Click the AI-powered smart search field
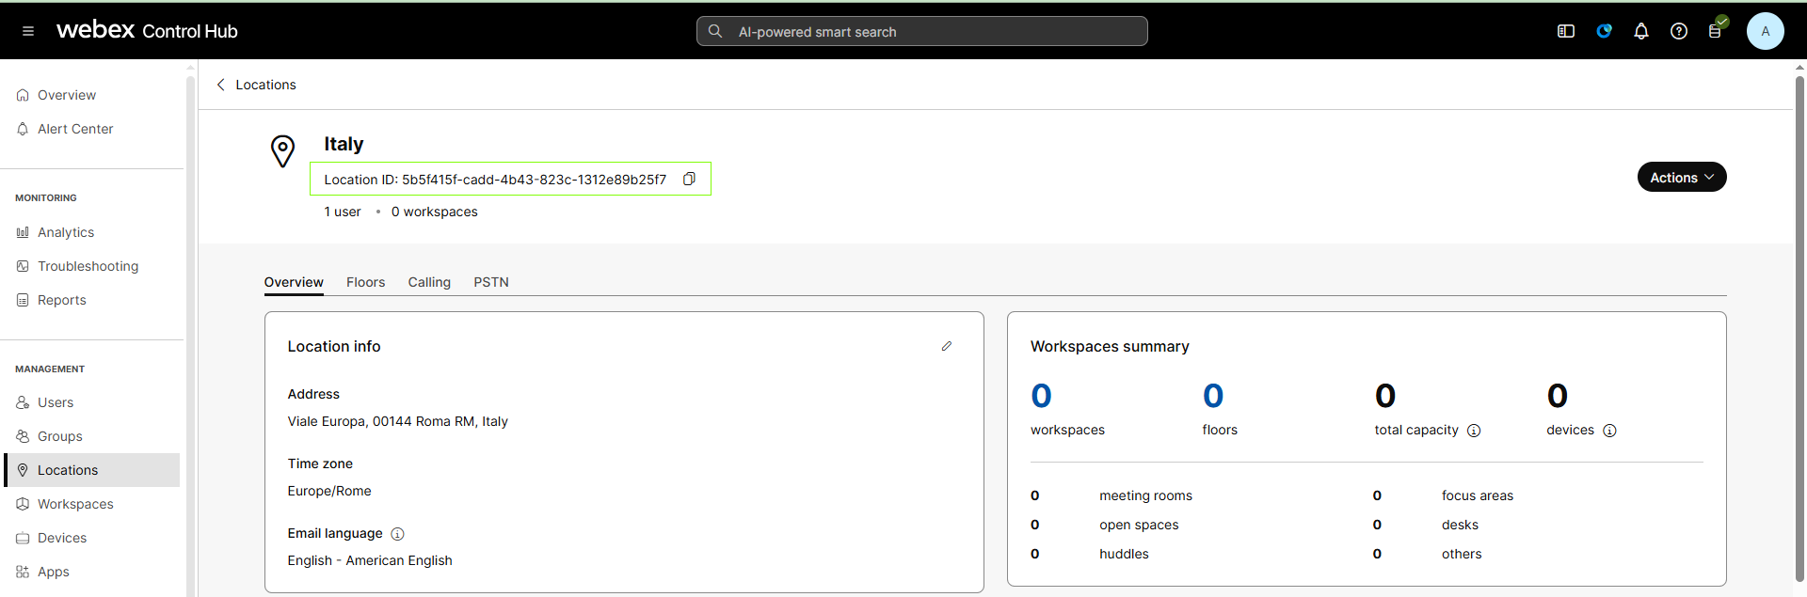Viewport: 1807px width, 597px height. click(x=922, y=31)
